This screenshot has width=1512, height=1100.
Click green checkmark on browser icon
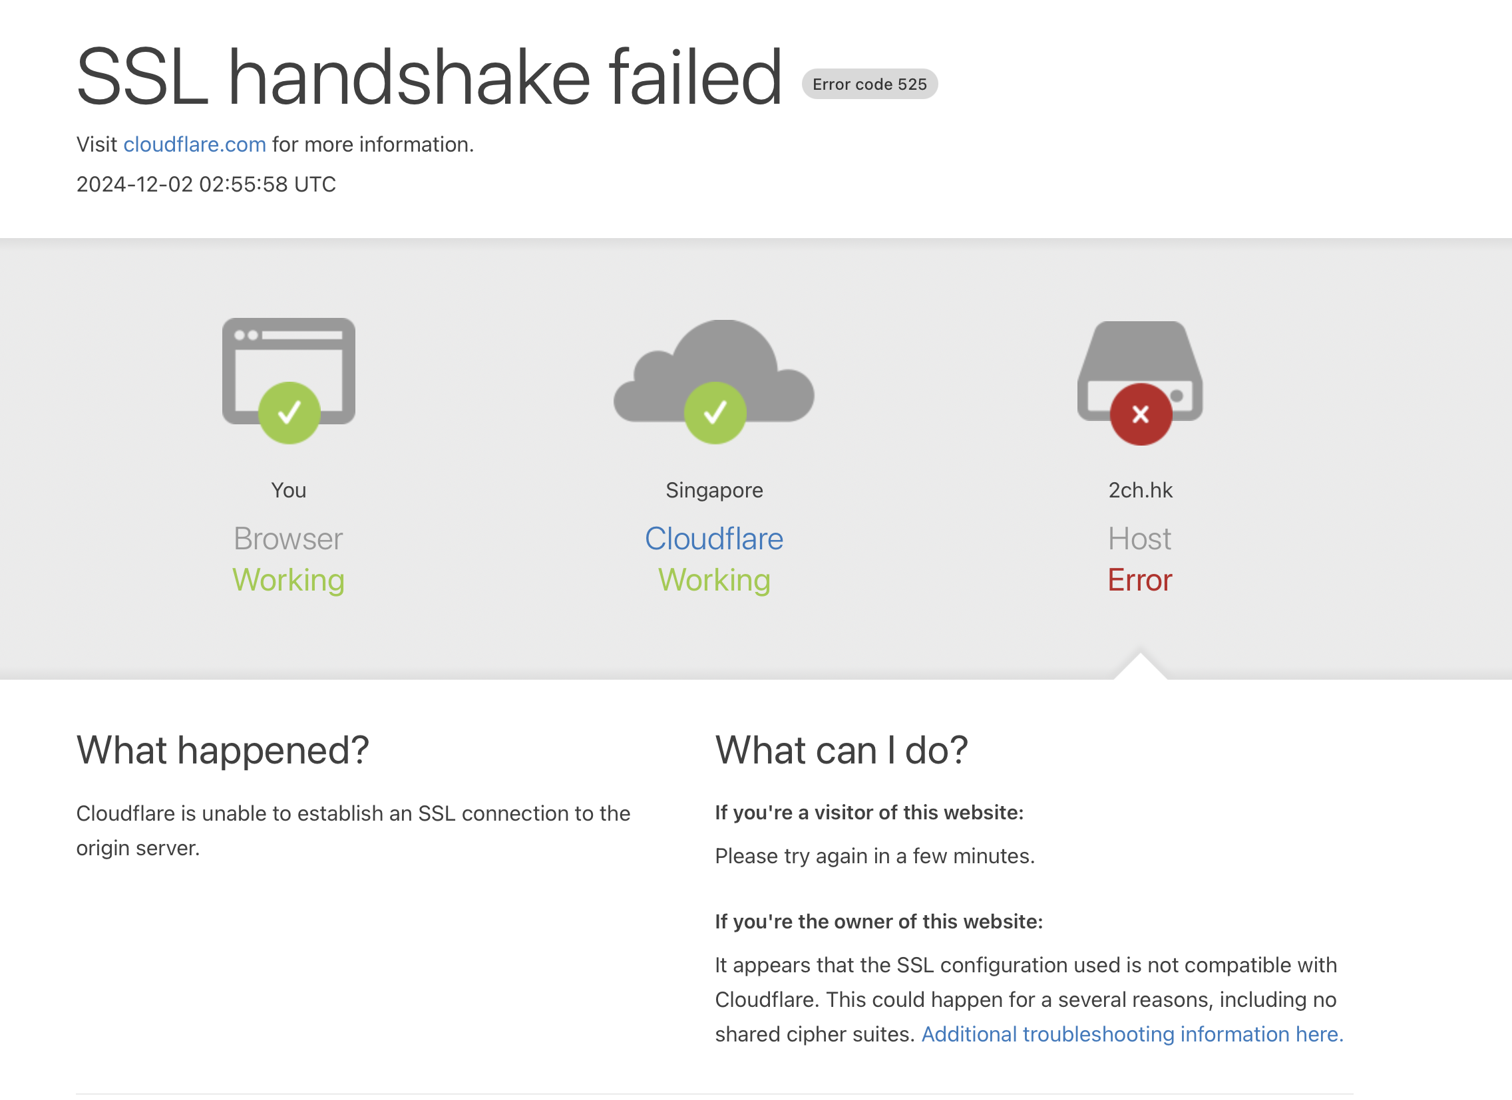[289, 413]
